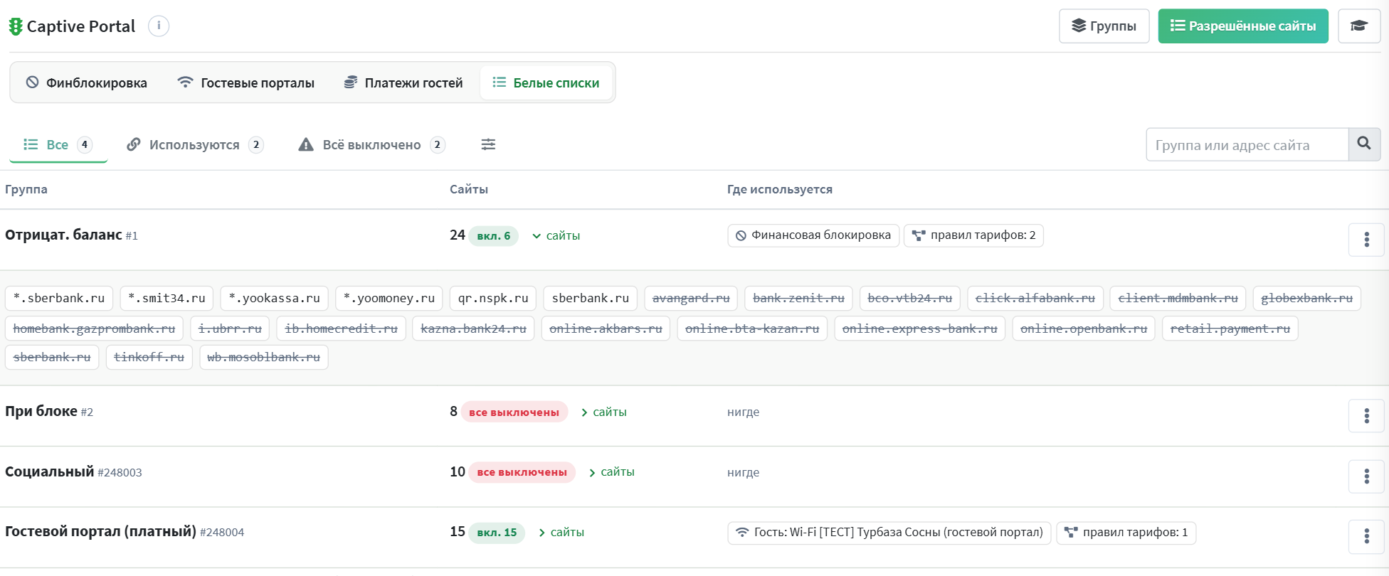This screenshot has width=1389, height=576.
Task: Click the *.sberbank.ru site chip
Action: (x=59, y=298)
